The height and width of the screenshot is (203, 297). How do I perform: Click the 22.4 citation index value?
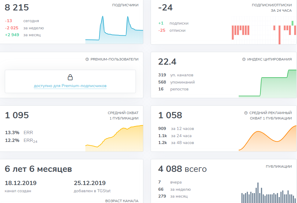pyautogui.click(x=167, y=62)
